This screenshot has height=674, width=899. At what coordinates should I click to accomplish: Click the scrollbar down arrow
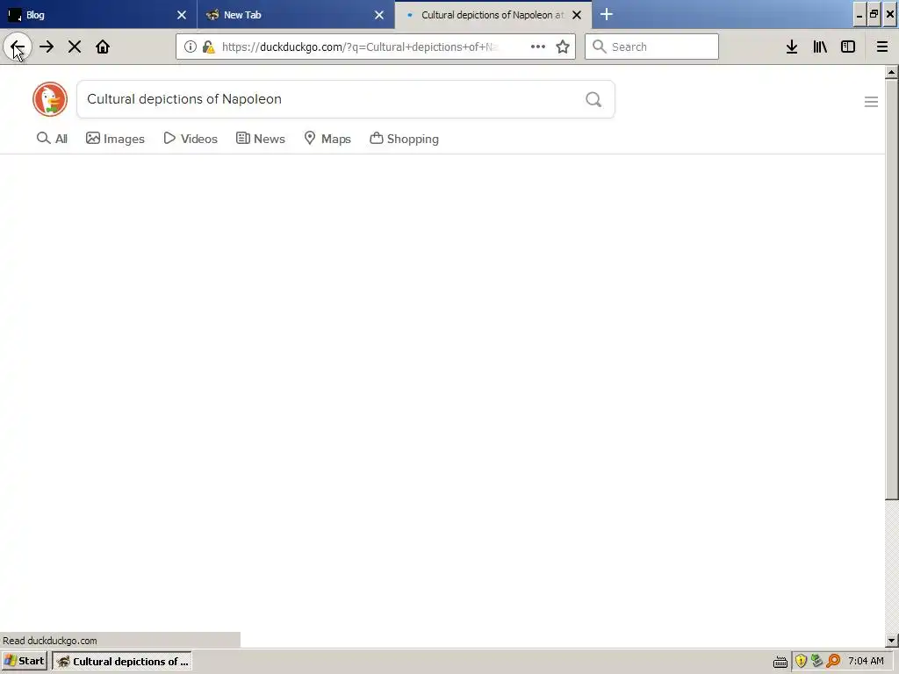pos(892,640)
